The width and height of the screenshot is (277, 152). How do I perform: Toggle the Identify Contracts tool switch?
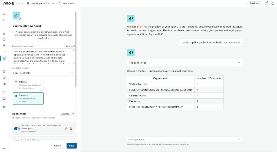click(17, 129)
